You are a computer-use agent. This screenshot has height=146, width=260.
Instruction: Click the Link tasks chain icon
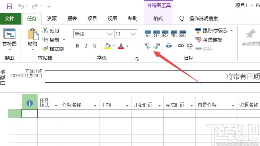tap(181, 46)
